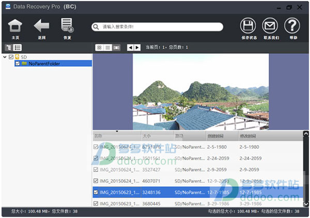
Task: Switch left panel to tree view
Action: (x=9, y=48)
